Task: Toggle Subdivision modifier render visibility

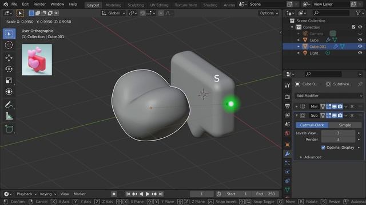Action: [340, 115]
